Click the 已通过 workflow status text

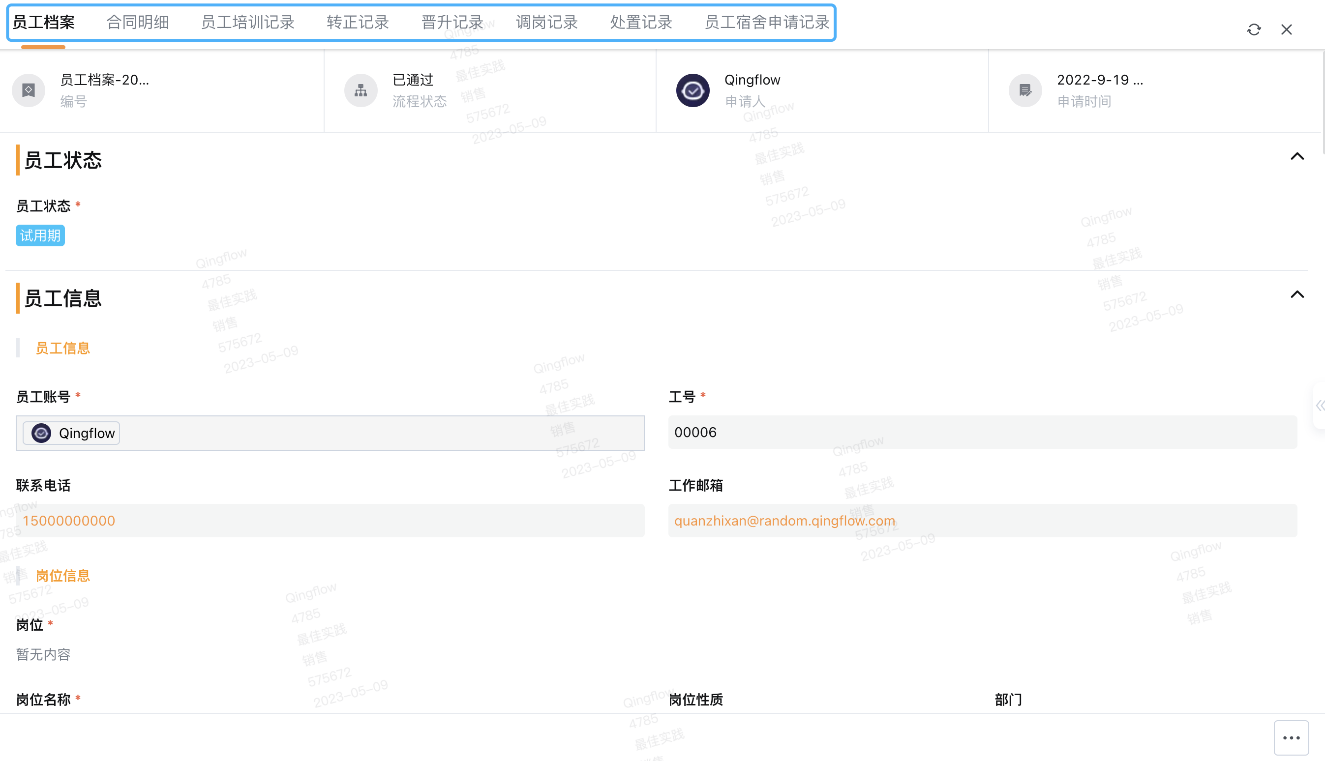click(413, 80)
